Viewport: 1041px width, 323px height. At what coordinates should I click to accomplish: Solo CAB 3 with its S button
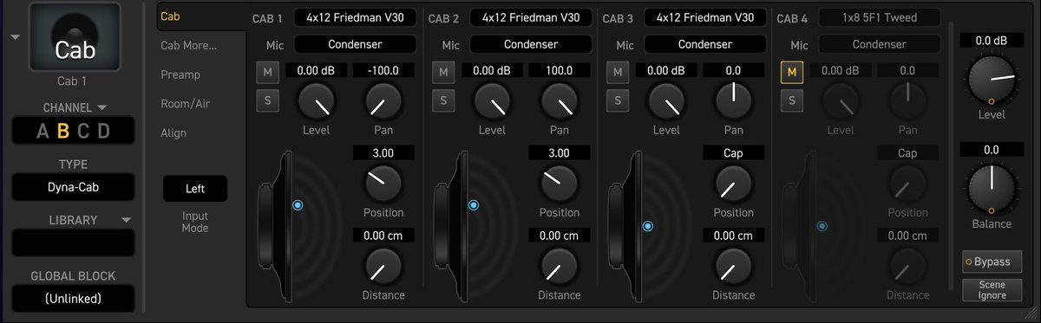(618, 100)
